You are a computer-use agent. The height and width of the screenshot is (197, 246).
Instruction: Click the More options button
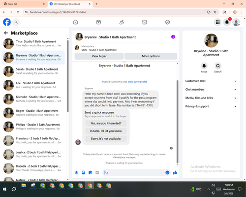[x=151, y=56]
